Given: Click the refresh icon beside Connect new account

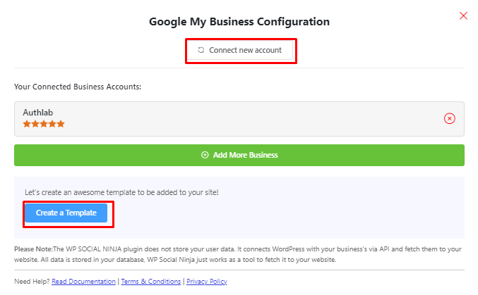Looking at the screenshot, I should pos(201,50).
